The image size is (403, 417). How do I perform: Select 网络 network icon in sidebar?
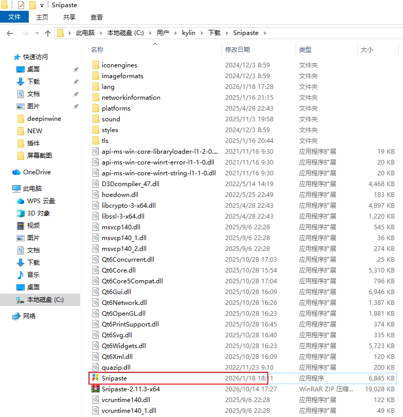point(16,316)
